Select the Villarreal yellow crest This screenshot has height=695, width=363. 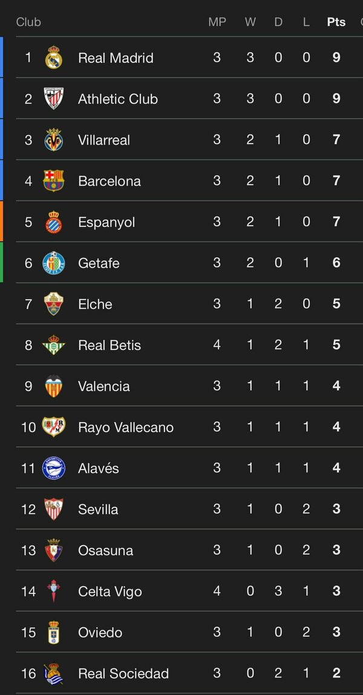tap(54, 140)
